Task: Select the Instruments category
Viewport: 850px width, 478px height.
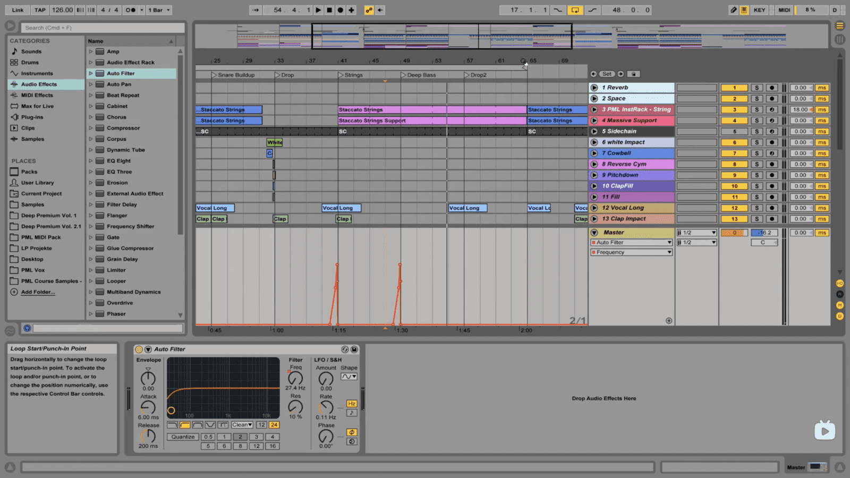Action: click(x=37, y=73)
